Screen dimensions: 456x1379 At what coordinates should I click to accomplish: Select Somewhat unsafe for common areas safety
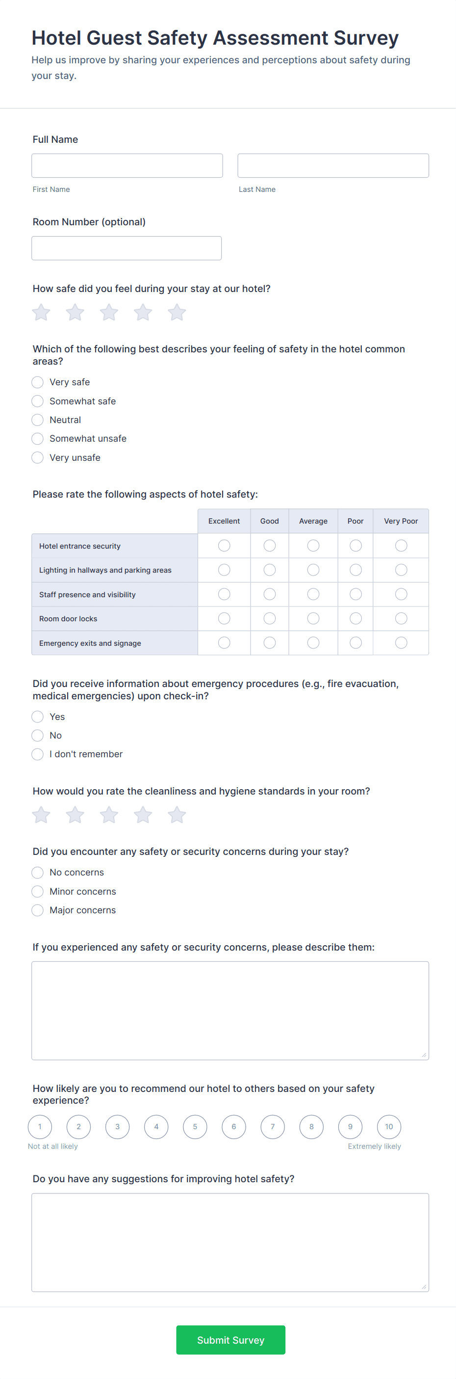click(37, 438)
